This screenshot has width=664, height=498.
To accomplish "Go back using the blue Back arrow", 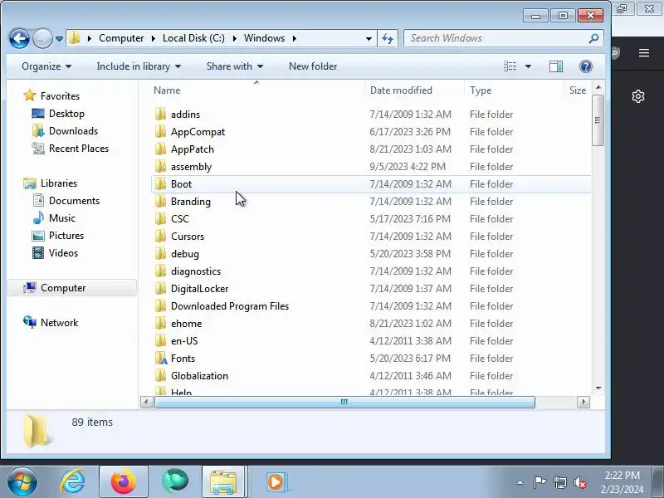I will pos(19,38).
